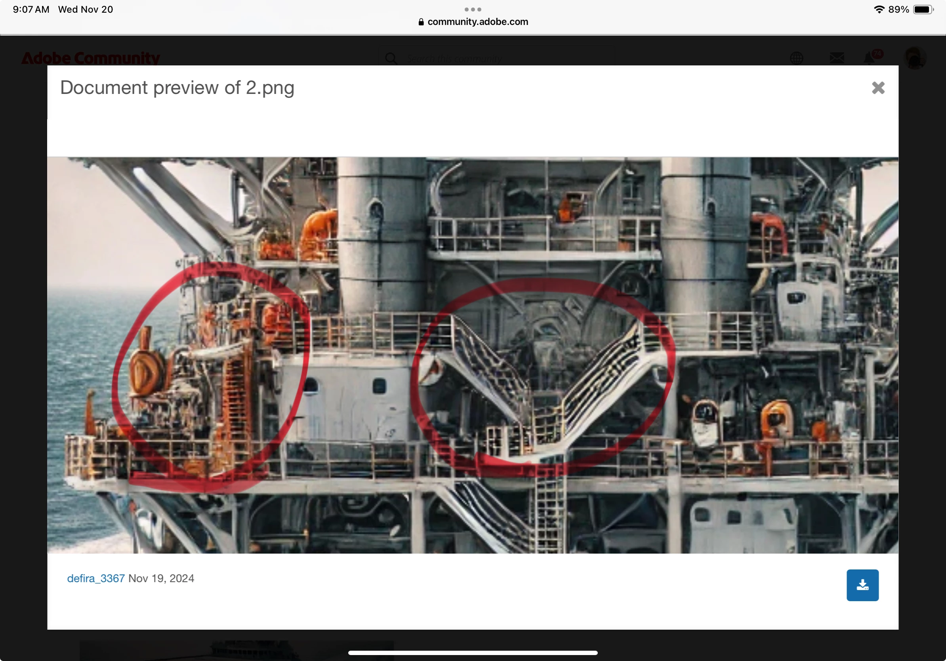Tap the Wi-Fi status icon

tap(879, 10)
